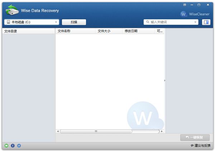
Task: Click the truncated 可... column header
Action: (159, 31)
